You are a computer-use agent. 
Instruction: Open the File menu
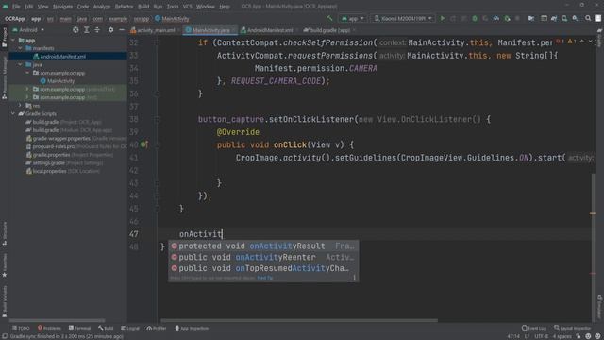click(16, 7)
